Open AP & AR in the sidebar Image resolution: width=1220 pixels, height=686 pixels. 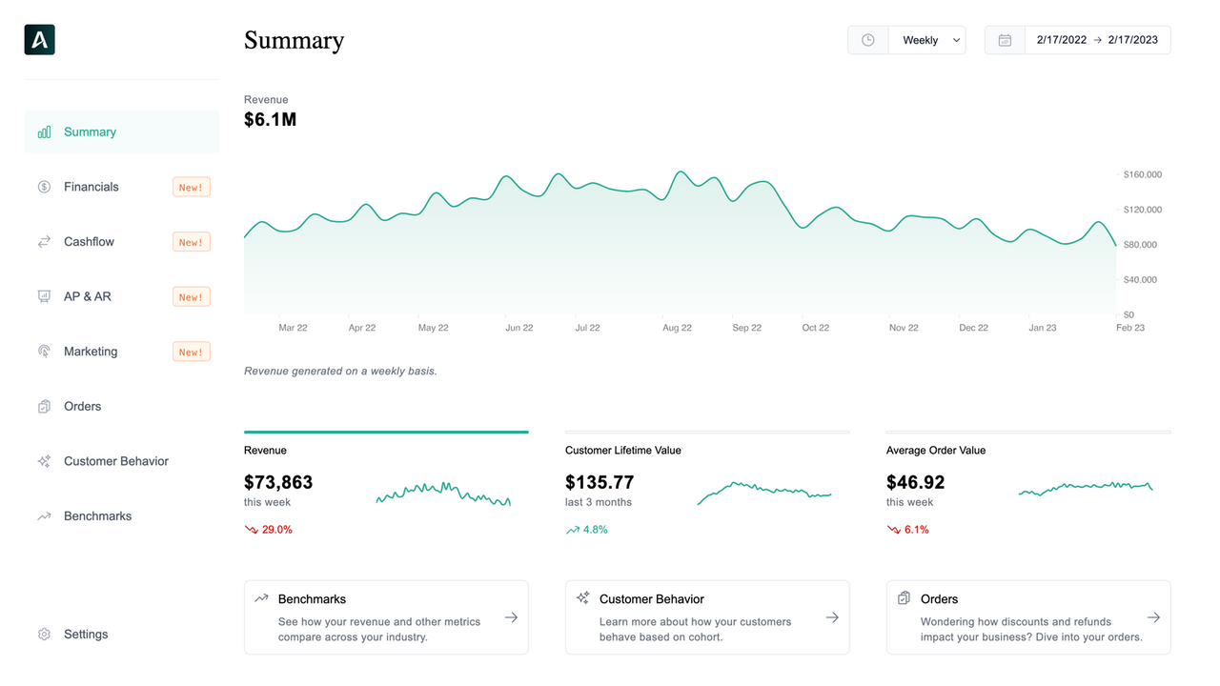click(122, 296)
